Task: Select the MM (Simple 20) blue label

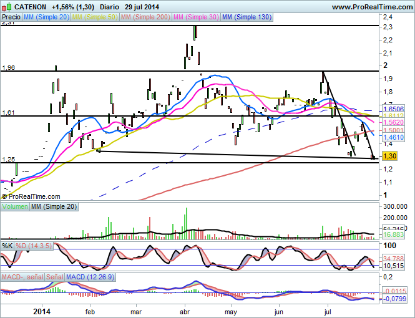Action: coord(46,17)
